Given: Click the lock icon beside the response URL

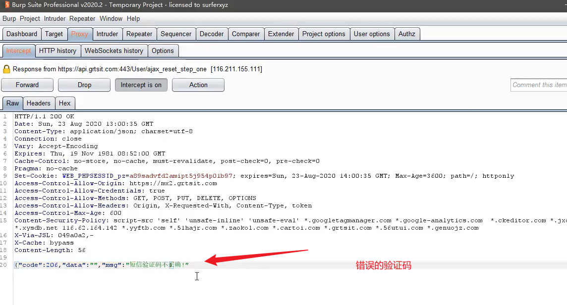Looking at the screenshot, I should coord(6,69).
